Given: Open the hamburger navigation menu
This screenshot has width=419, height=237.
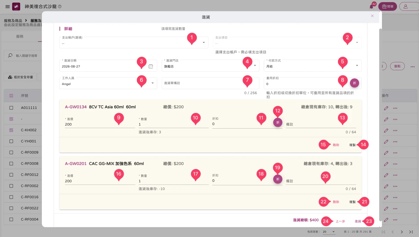Looking at the screenshot, I should [7, 7].
